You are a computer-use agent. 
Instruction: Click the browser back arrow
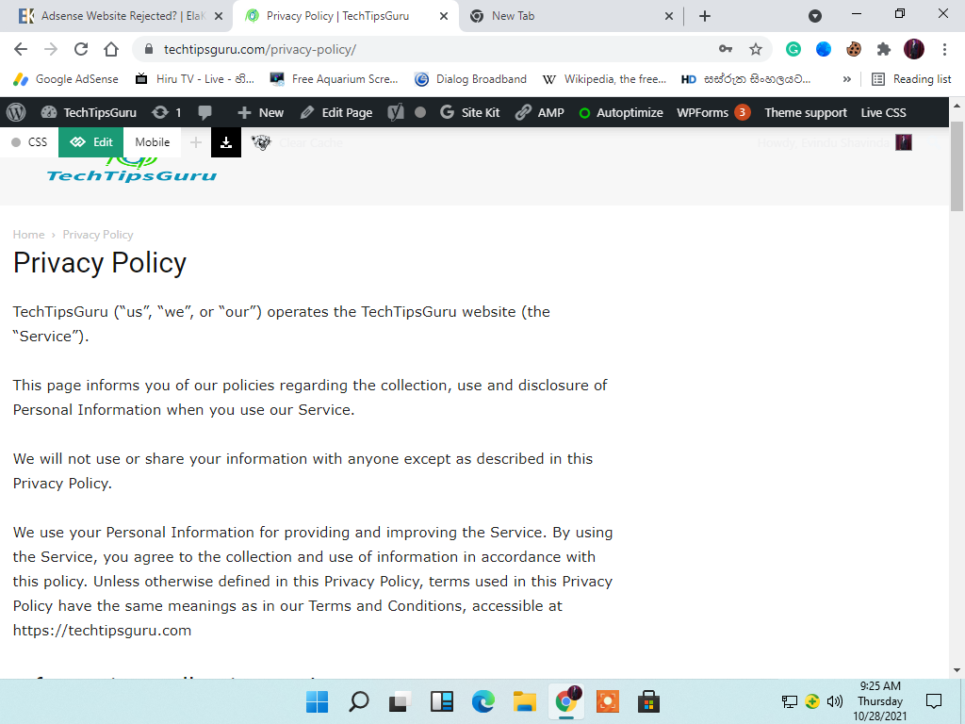pyautogui.click(x=21, y=49)
